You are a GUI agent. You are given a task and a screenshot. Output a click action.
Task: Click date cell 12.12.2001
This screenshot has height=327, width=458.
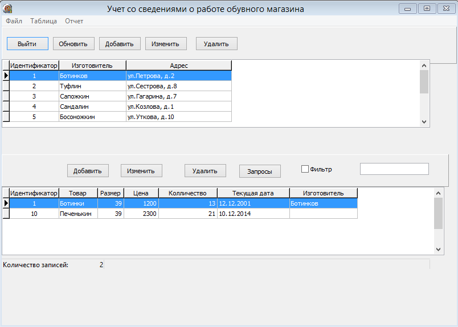coord(253,204)
